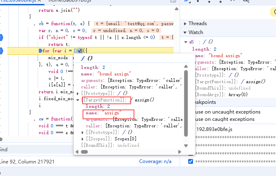The height and width of the screenshot is (176, 276).
Task: Toggle gutter breakpoint on the 'if ("object"' line
Action: pyautogui.click(x=1, y=37)
